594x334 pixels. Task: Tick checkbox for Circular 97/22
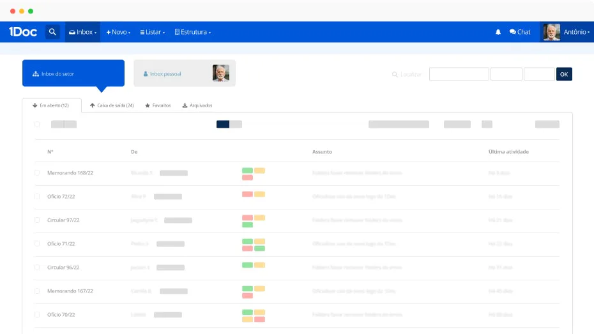pos(37,220)
